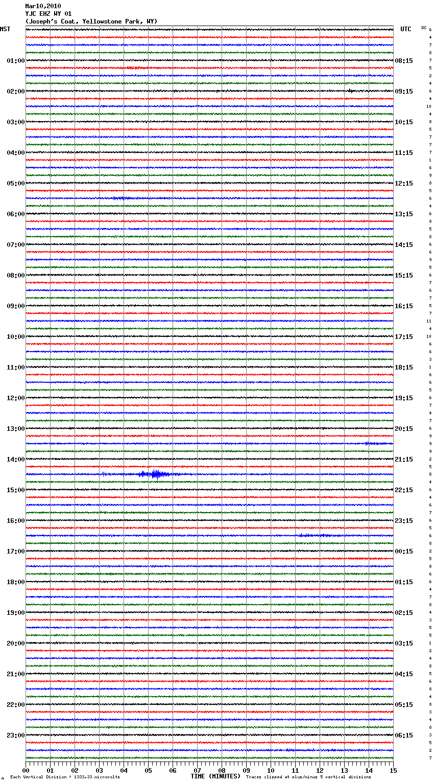434x784 pixels.
Task: Select the 10:00 MST row label
Action: (x=16, y=337)
